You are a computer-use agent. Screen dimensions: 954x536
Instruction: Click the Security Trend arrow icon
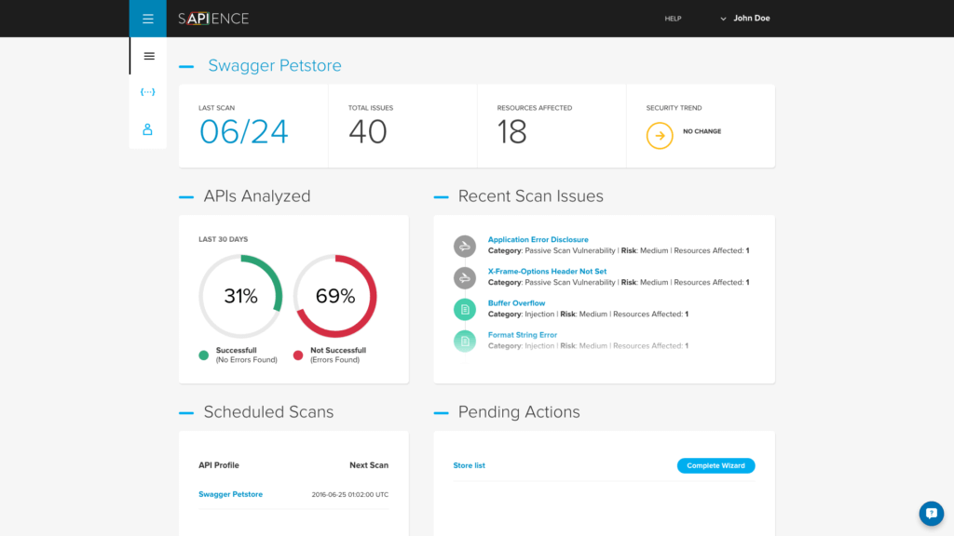(x=659, y=135)
